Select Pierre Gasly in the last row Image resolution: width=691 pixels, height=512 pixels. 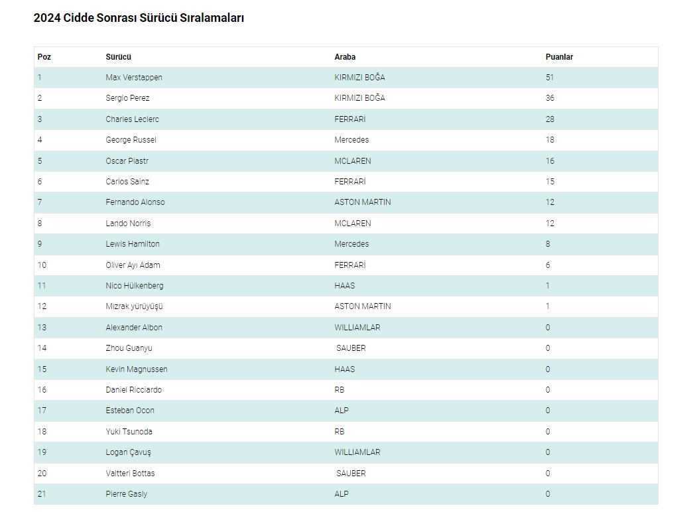127,494
